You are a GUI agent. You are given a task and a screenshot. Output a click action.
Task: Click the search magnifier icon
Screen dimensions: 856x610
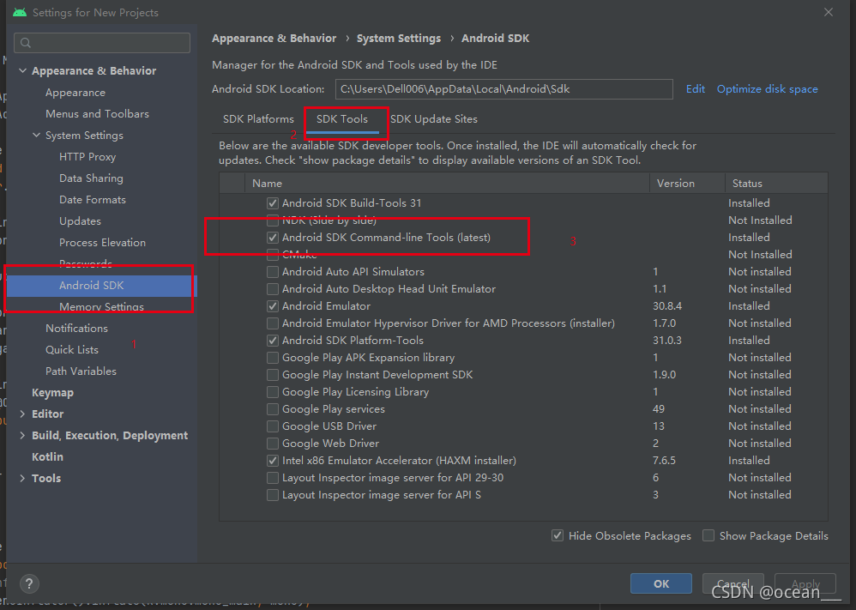click(26, 43)
